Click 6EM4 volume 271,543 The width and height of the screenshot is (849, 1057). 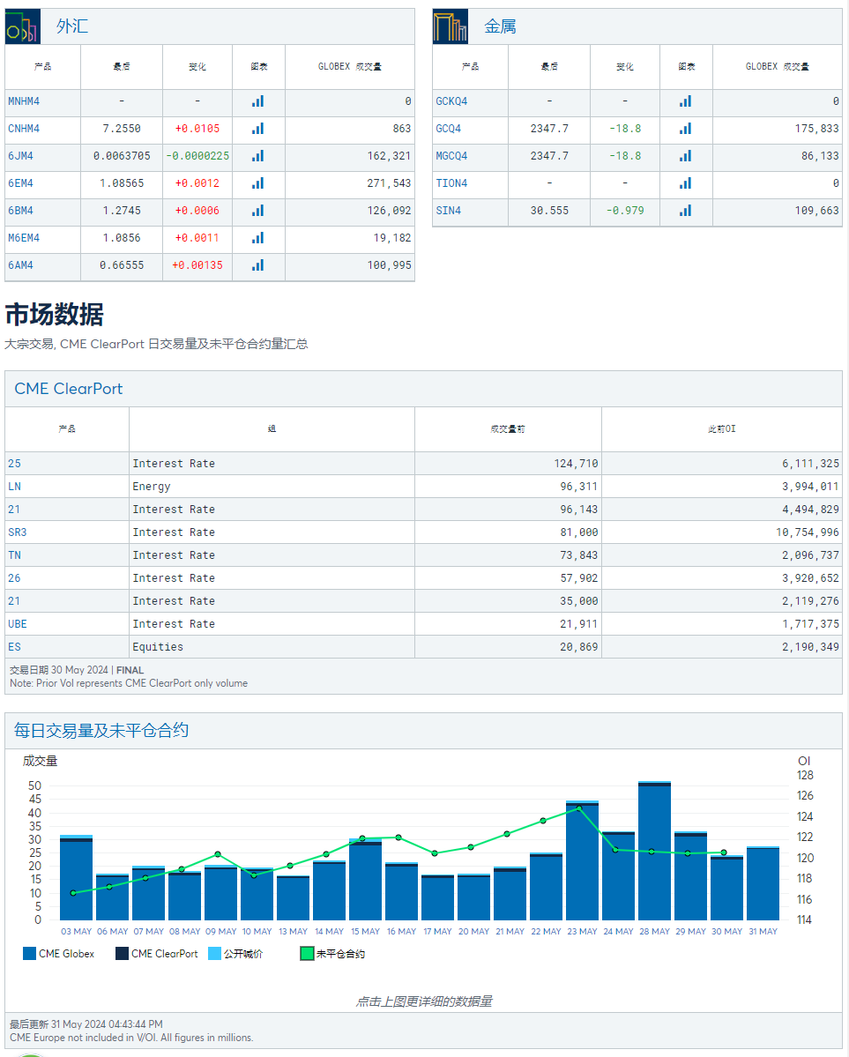(389, 183)
